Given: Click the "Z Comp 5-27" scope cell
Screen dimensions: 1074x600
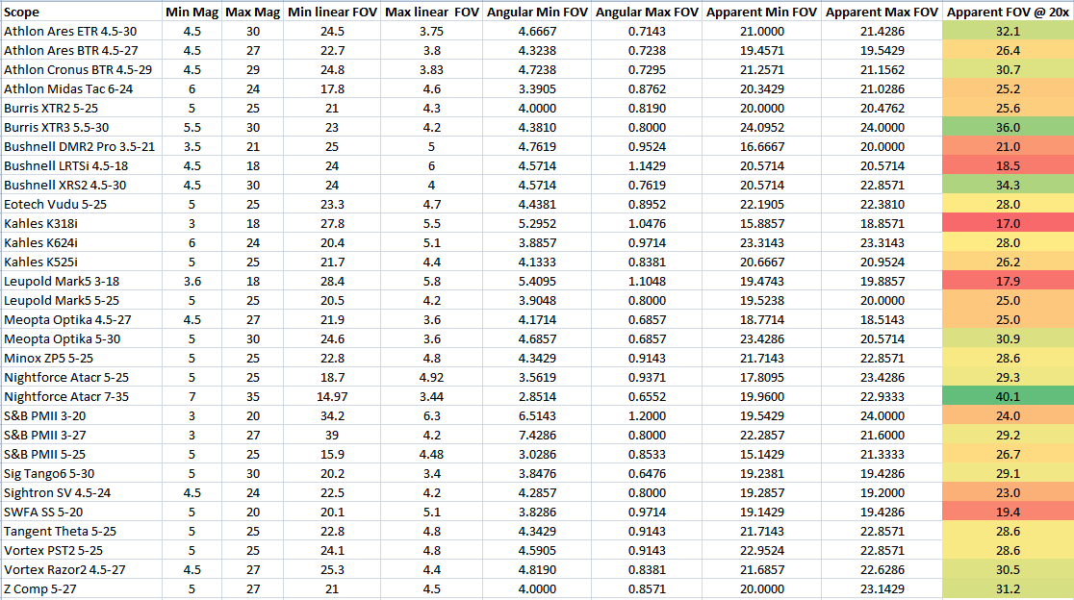Looking at the screenshot, I should [81, 588].
